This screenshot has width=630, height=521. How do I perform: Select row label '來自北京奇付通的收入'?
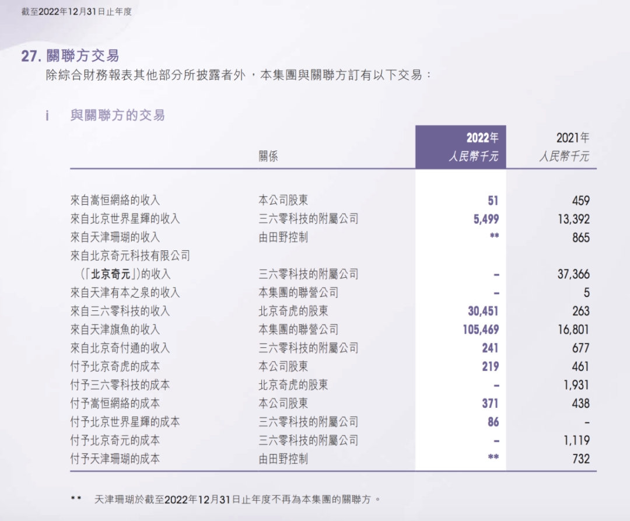120,348
